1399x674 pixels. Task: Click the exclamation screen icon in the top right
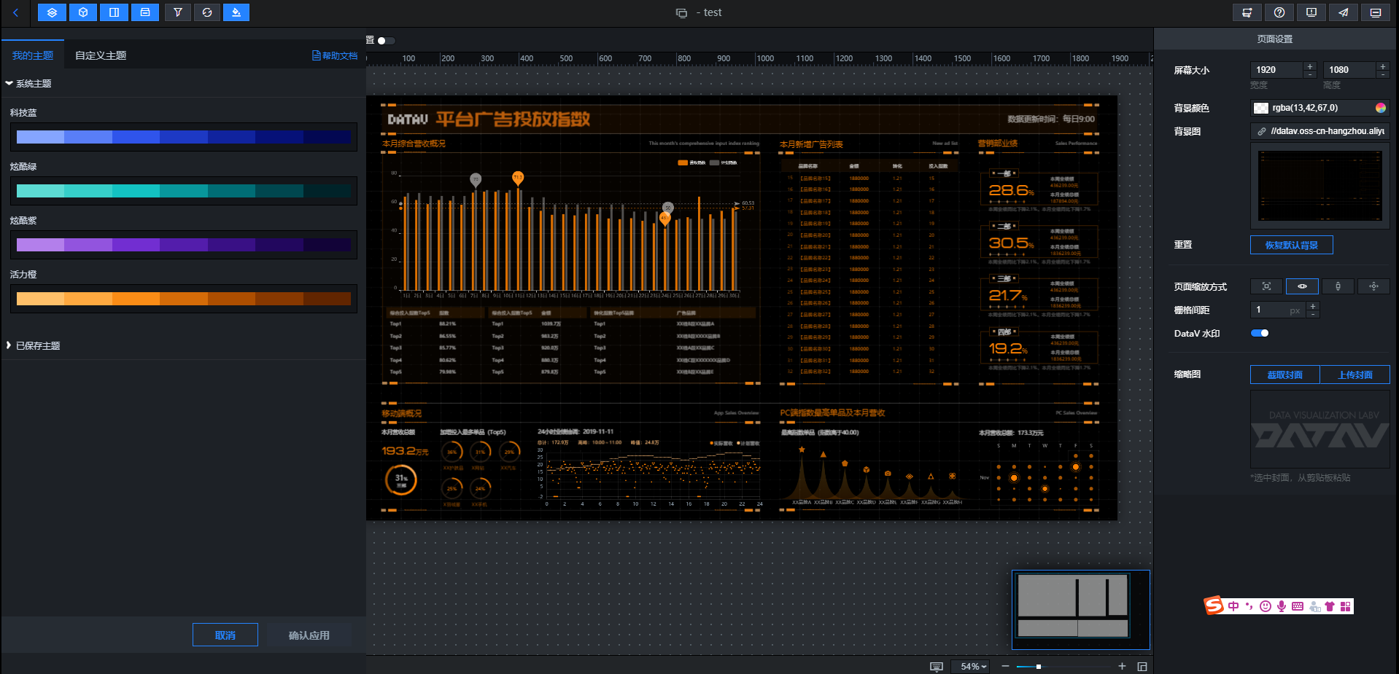pyautogui.click(x=1311, y=12)
